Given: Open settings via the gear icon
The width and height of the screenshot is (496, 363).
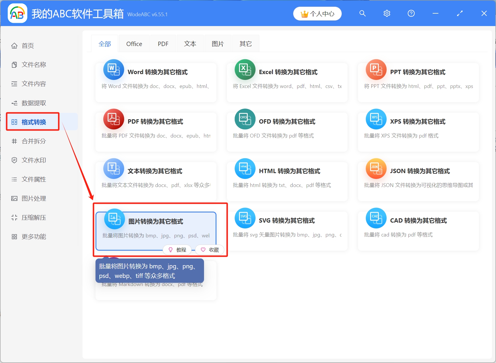Looking at the screenshot, I should pos(387,14).
